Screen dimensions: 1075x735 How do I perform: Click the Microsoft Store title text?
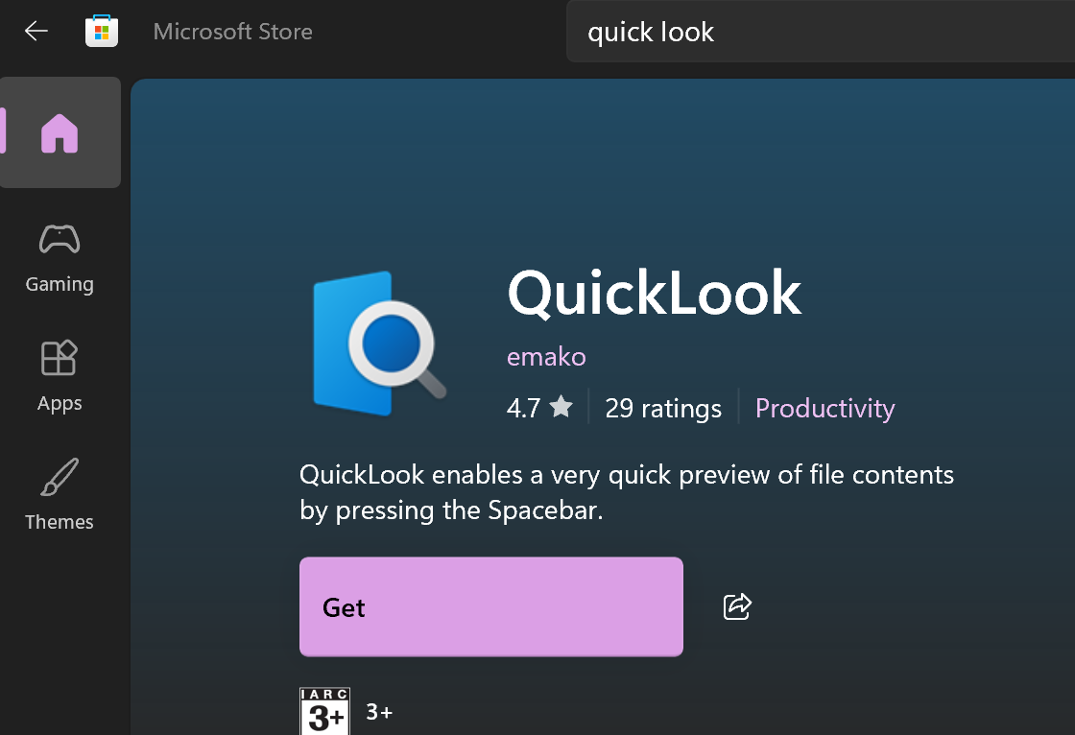232,31
